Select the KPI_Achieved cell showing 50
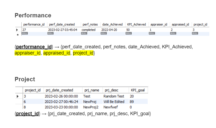Viewport: 216px width, 128px height. [137, 30]
